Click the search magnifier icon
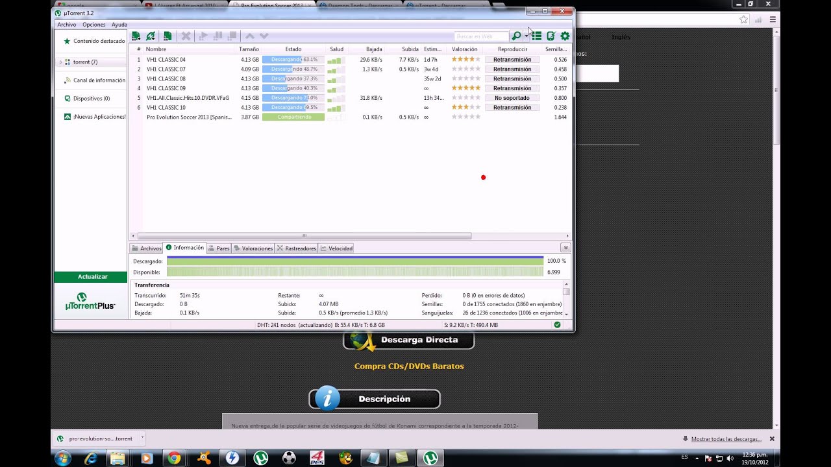The height and width of the screenshot is (467, 831). pyautogui.click(x=516, y=36)
